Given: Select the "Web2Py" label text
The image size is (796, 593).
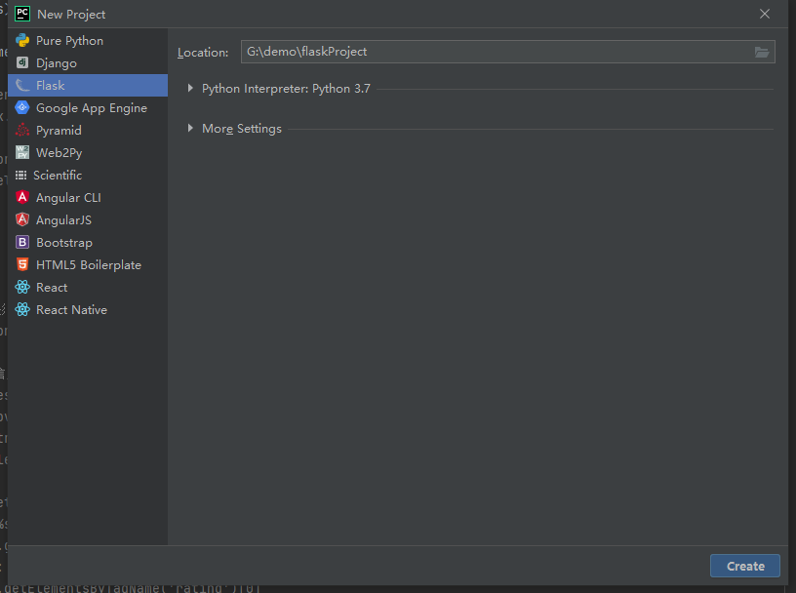Looking at the screenshot, I should pyautogui.click(x=59, y=153).
